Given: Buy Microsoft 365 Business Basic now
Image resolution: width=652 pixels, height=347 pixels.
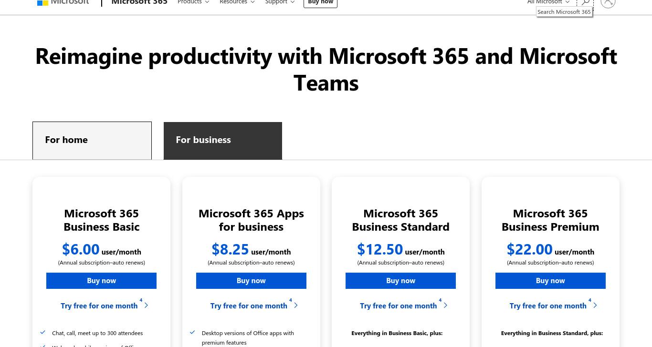Looking at the screenshot, I should [x=101, y=281].
